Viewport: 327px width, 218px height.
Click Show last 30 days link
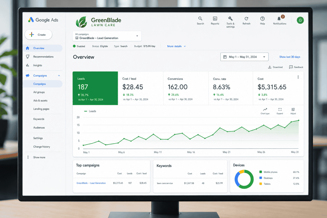click(290, 57)
